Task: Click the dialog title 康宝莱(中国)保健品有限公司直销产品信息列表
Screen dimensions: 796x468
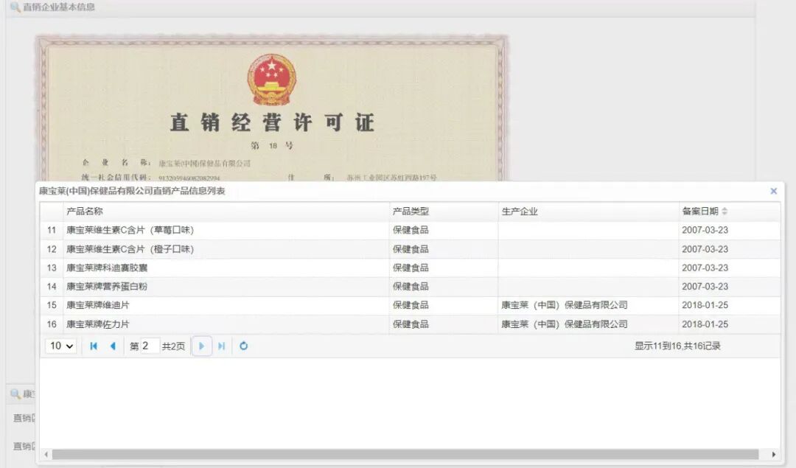Action: pyautogui.click(x=132, y=191)
